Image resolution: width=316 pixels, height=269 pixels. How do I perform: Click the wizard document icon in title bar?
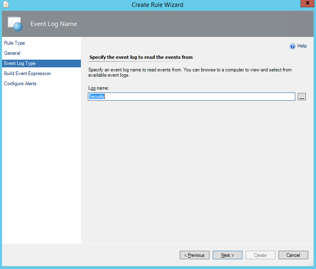click(6, 5)
